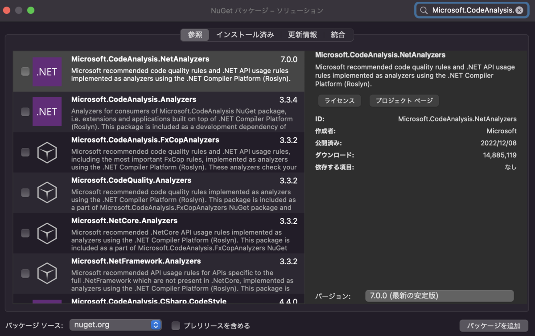Select the Microsoft.CodeAnalysis.CSharp.CodeStyle list title
Image resolution: width=535 pixels, height=336 pixels.
[149, 301]
